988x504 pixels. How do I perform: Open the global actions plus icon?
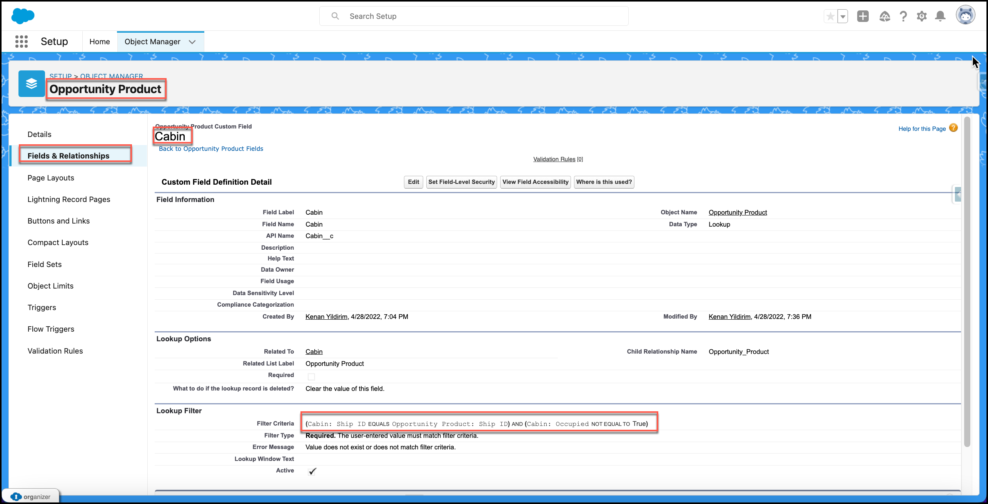click(863, 16)
